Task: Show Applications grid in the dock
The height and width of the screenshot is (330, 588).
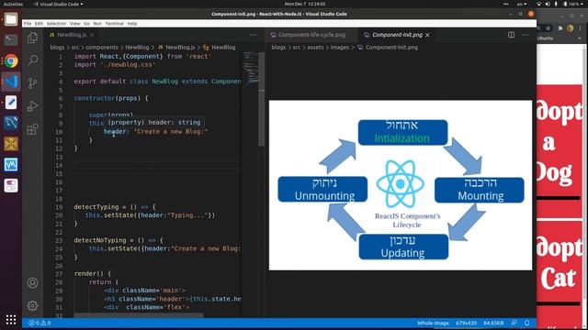Action: [x=11, y=320]
